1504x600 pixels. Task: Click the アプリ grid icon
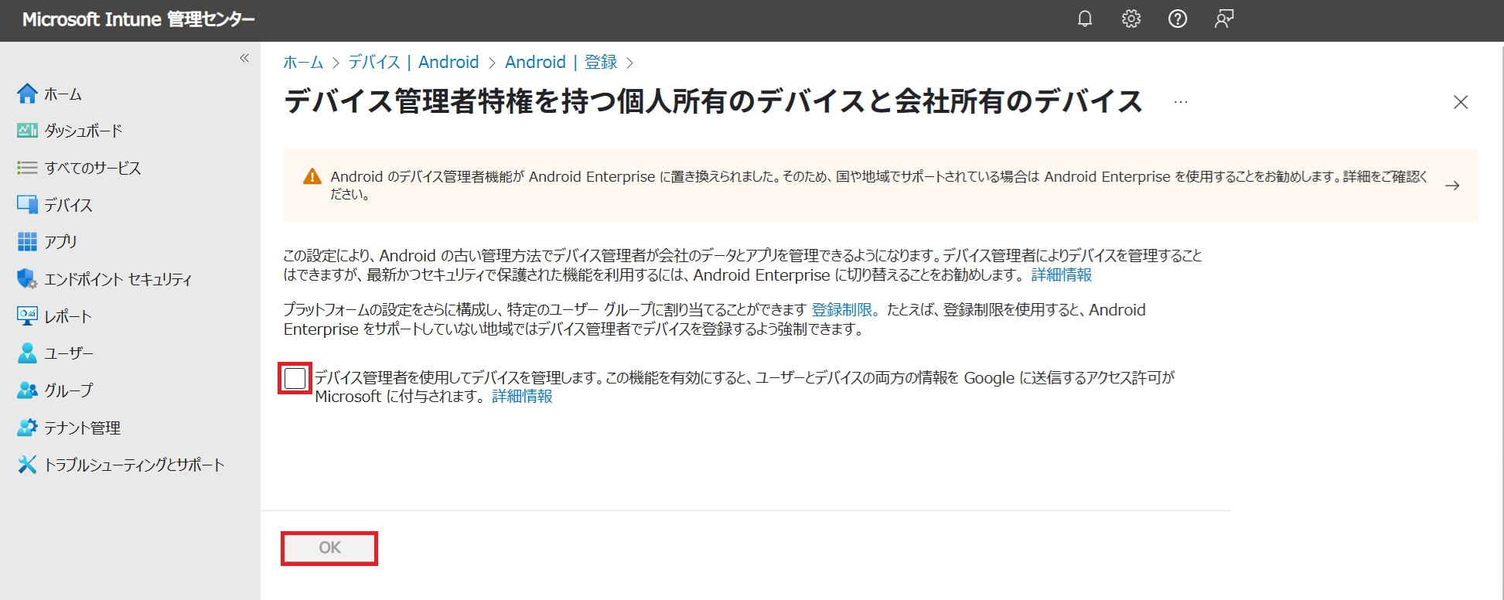click(27, 242)
